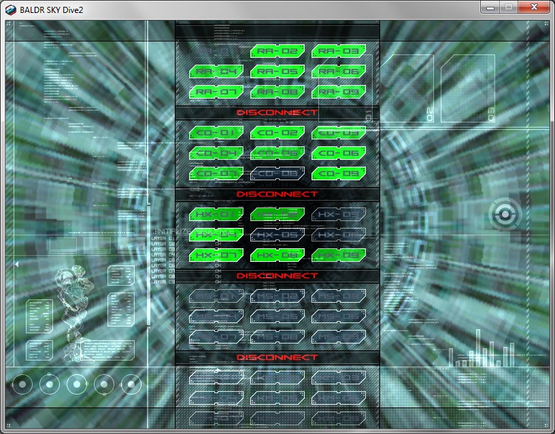Click the faded RA-01 stage button
This screenshot has height=434, width=555.
(x=216, y=51)
